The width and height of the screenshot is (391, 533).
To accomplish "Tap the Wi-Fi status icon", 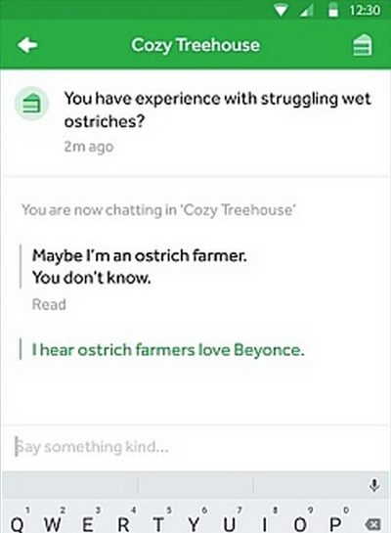I will (281, 11).
